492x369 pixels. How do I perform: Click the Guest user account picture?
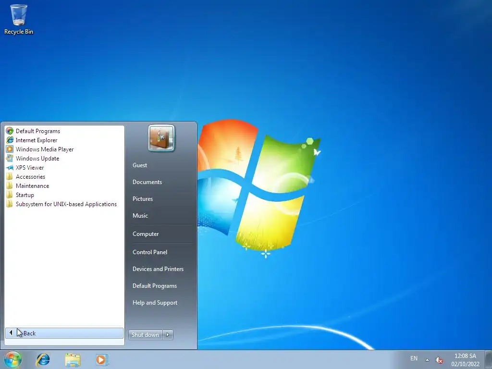[x=161, y=138]
